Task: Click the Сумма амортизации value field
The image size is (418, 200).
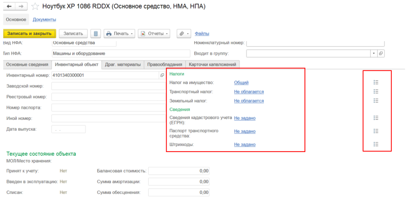Action: tap(179, 182)
